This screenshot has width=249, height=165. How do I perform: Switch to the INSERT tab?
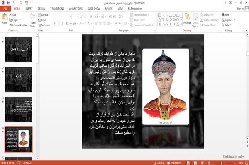(x=29, y=9)
